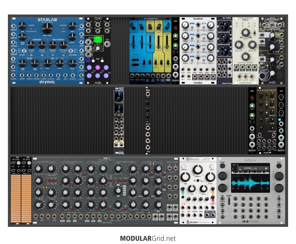Click the Starlab SHIMMER knob
The width and height of the screenshot is (296, 244).
click(x=31, y=45)
